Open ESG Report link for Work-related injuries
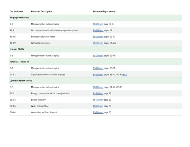Screen dimensions: 190x147 pyautogui.click(x=98, y=43)
